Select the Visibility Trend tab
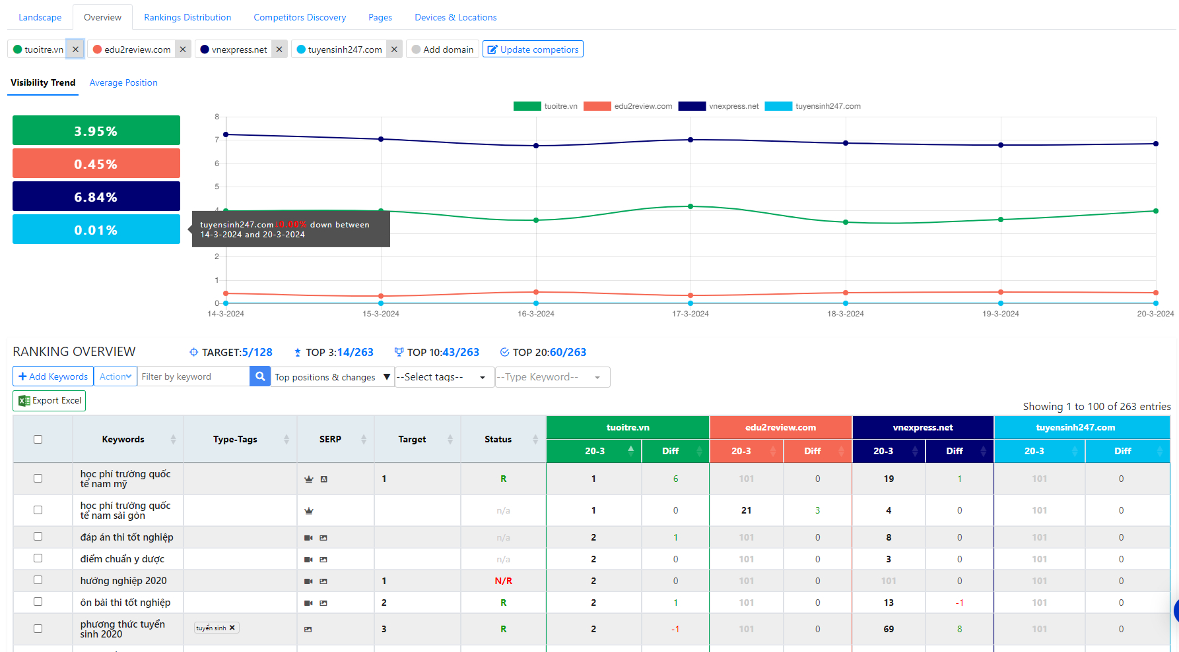 [x=43, y=82]
